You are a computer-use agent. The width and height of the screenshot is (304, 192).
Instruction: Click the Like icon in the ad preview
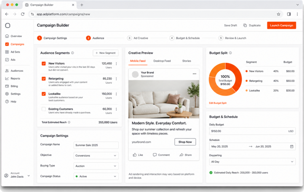coord(135,155)
